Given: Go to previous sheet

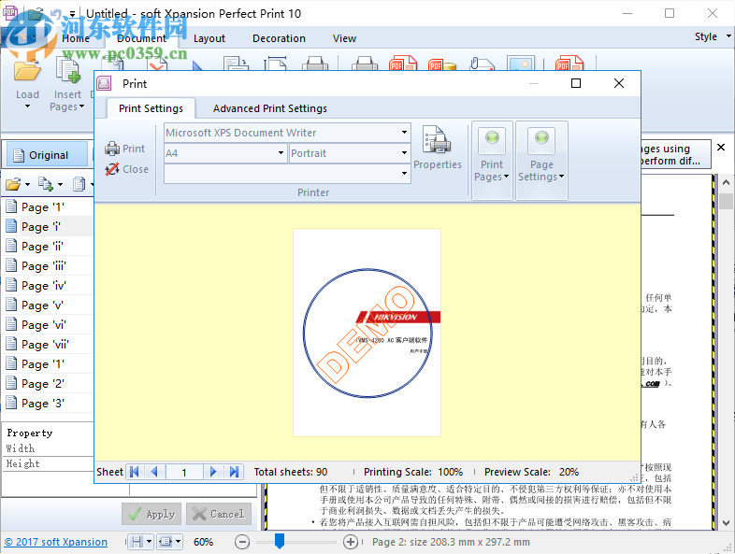Looking at the screenshot, I should click(x=154, y=472).
